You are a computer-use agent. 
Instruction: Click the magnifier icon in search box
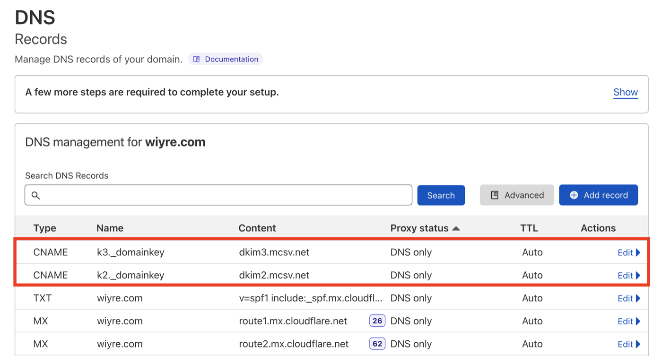pyautogui.click(x=35, y=195)
